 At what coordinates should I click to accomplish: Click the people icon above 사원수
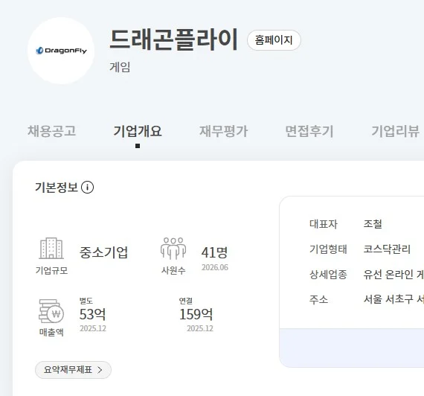click(173, 249)
